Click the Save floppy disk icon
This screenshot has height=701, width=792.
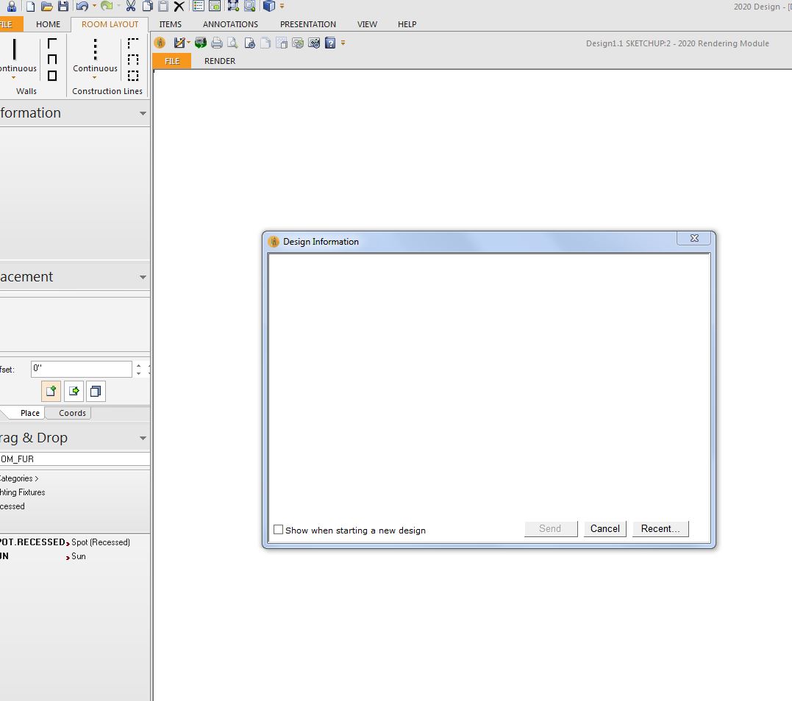click(63, 7)
